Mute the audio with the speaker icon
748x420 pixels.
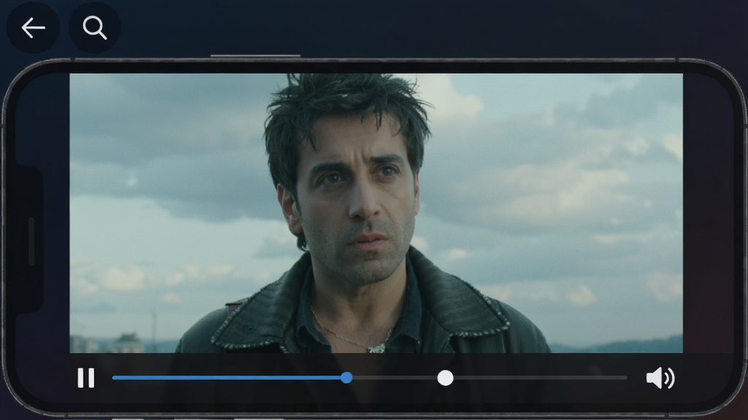coord(660,378)
